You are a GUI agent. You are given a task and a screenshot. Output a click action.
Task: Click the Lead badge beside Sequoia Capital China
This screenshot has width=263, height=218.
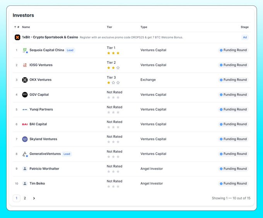click(x=70, y=50)
